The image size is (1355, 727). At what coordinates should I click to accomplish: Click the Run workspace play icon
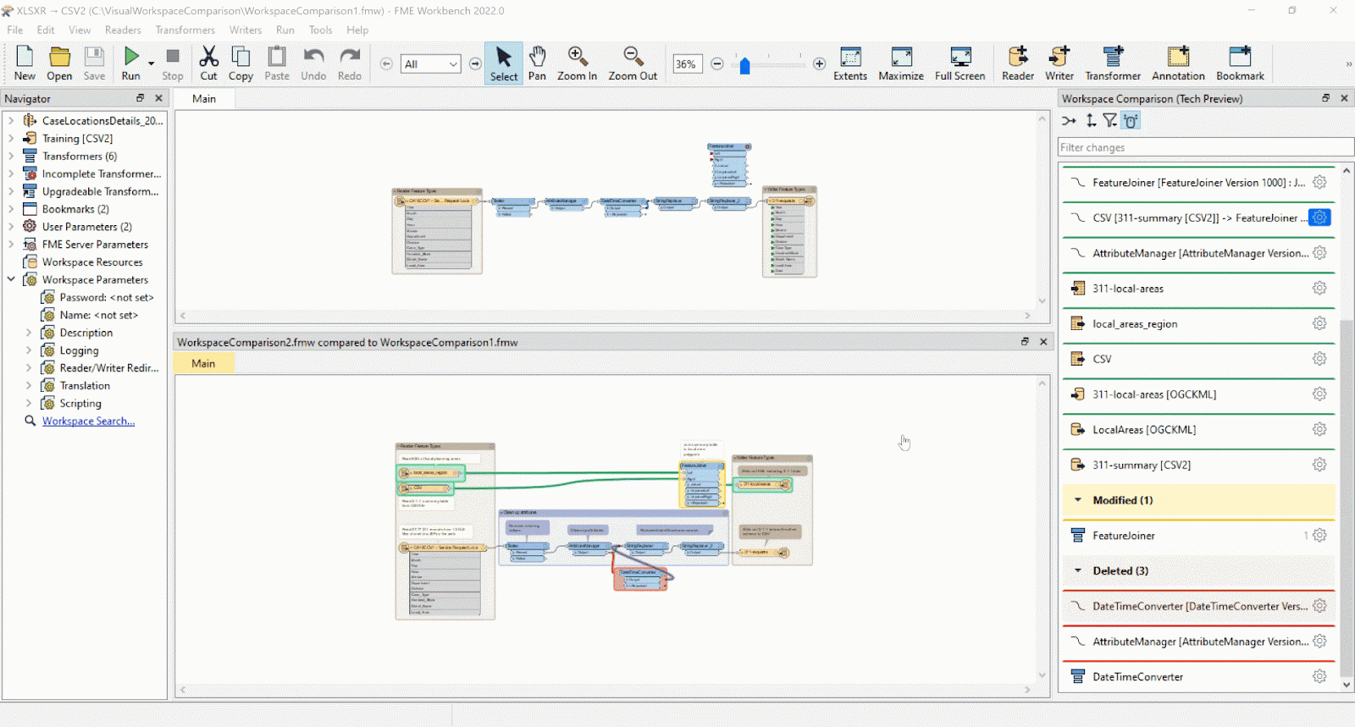[x=131, y=57]
